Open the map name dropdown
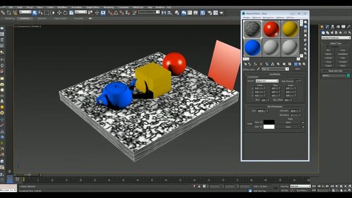 pos(275,69)
